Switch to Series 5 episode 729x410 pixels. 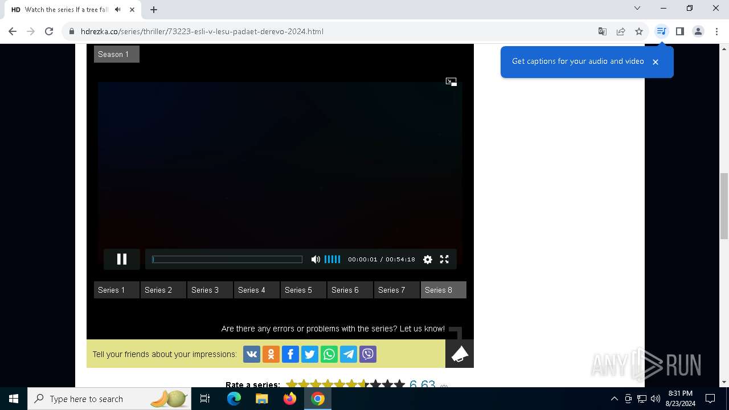click(304, 290)
